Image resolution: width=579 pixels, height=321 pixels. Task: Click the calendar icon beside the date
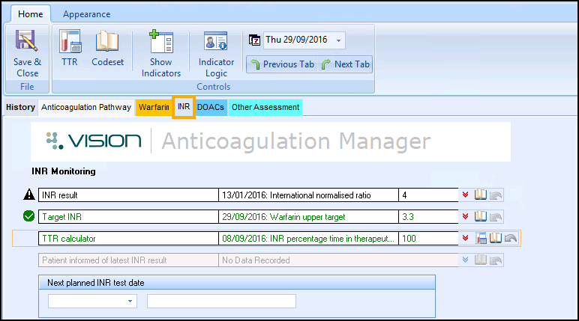[x=255, y=40]
